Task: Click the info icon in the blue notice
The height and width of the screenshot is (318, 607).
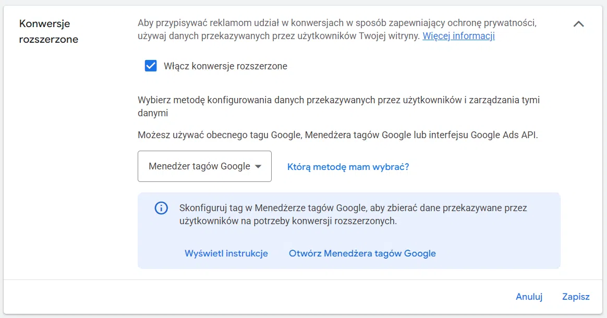Action: pos(161,207)
